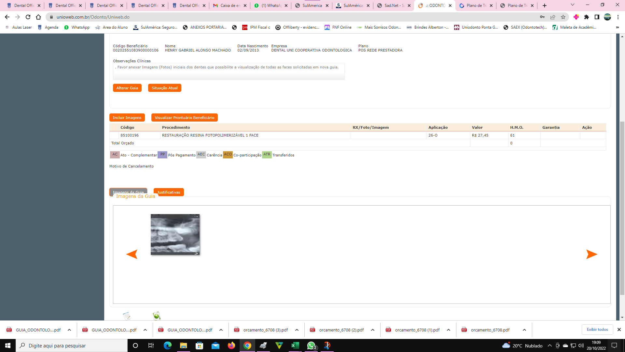The image size is (625, 352).
Task: Open Excel from the taskbar
Action: point(295,345)
